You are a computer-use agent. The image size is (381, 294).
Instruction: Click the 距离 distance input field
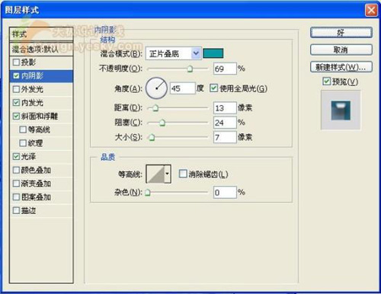point(225,108)
